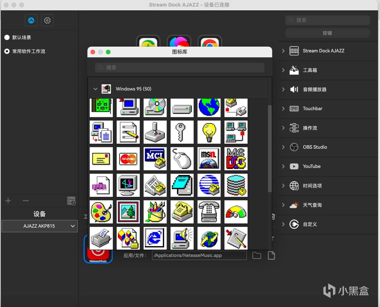Click the search field in 图标库 dialog

180,67
